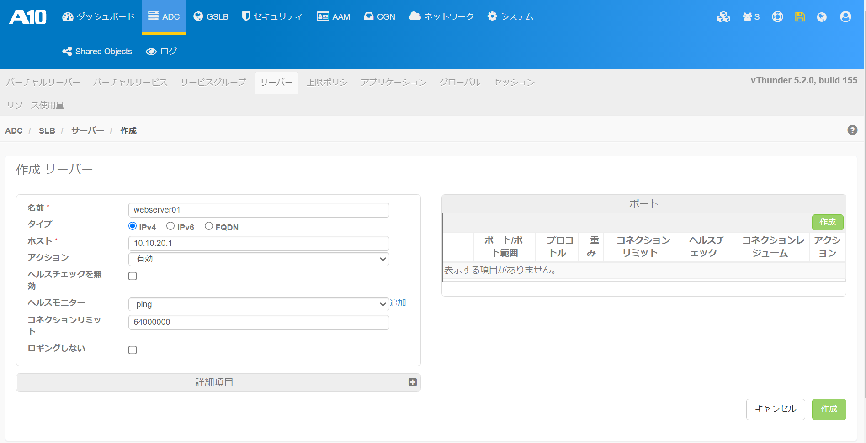866x443 pixels.
Task: Open the user account icon
Action: point(845,17)
